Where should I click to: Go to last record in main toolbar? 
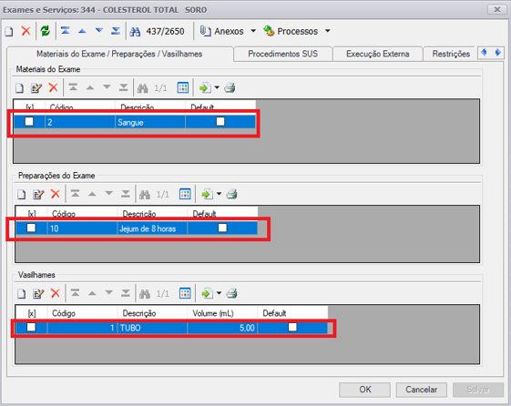coord(116,31)
